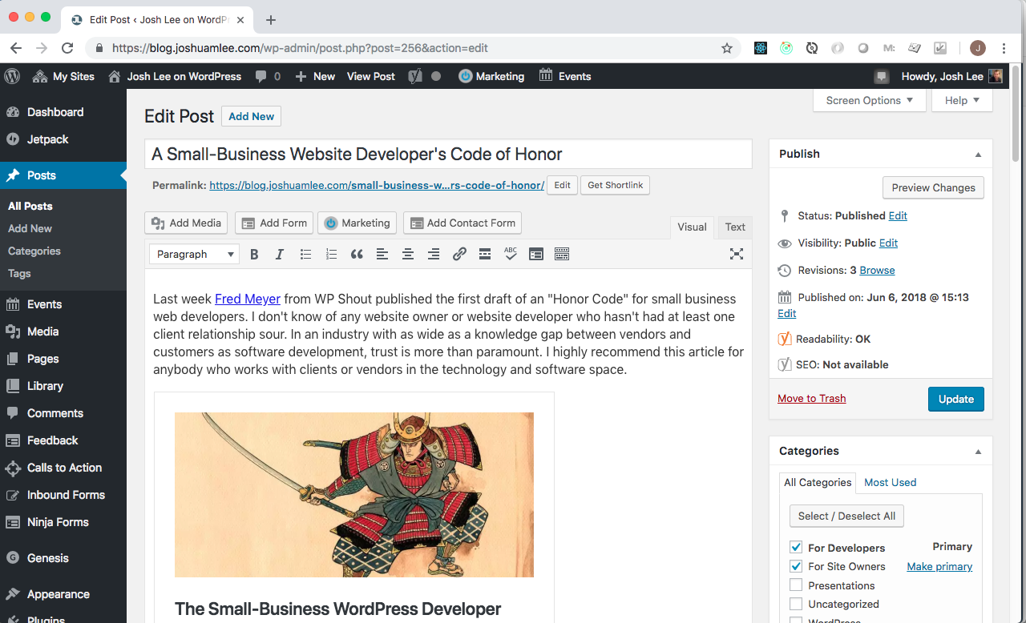Expand the Help panel
This screenshot has height=623, width=1026.
pos(962,100)
